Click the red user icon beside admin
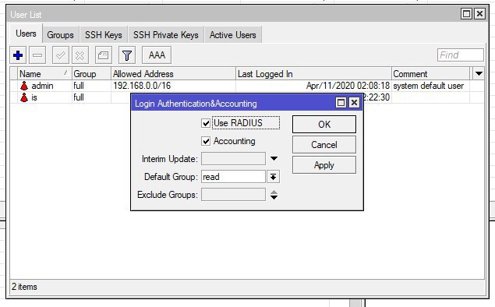The width and height of the screenshot is (495, 307). click(24, 86)
